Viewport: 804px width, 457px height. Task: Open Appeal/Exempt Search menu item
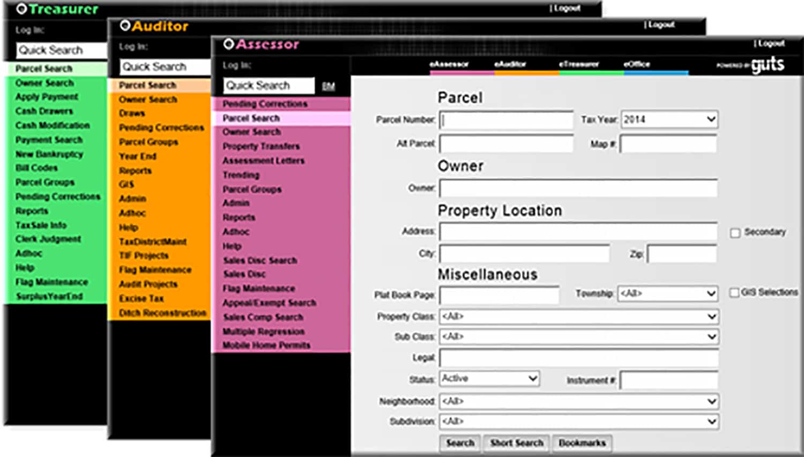(269, 303)
